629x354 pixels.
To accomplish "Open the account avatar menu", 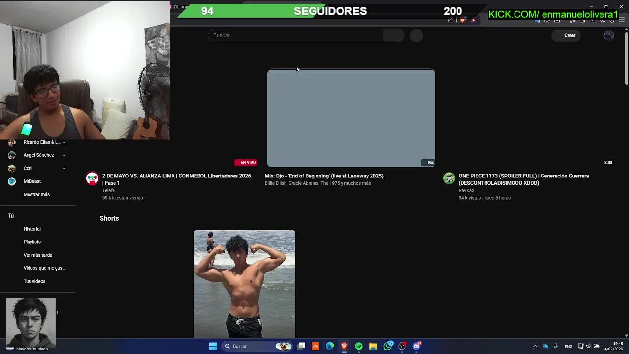I will [x=609, y=35].
